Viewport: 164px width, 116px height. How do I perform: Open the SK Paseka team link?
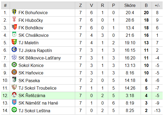[29, 81]
